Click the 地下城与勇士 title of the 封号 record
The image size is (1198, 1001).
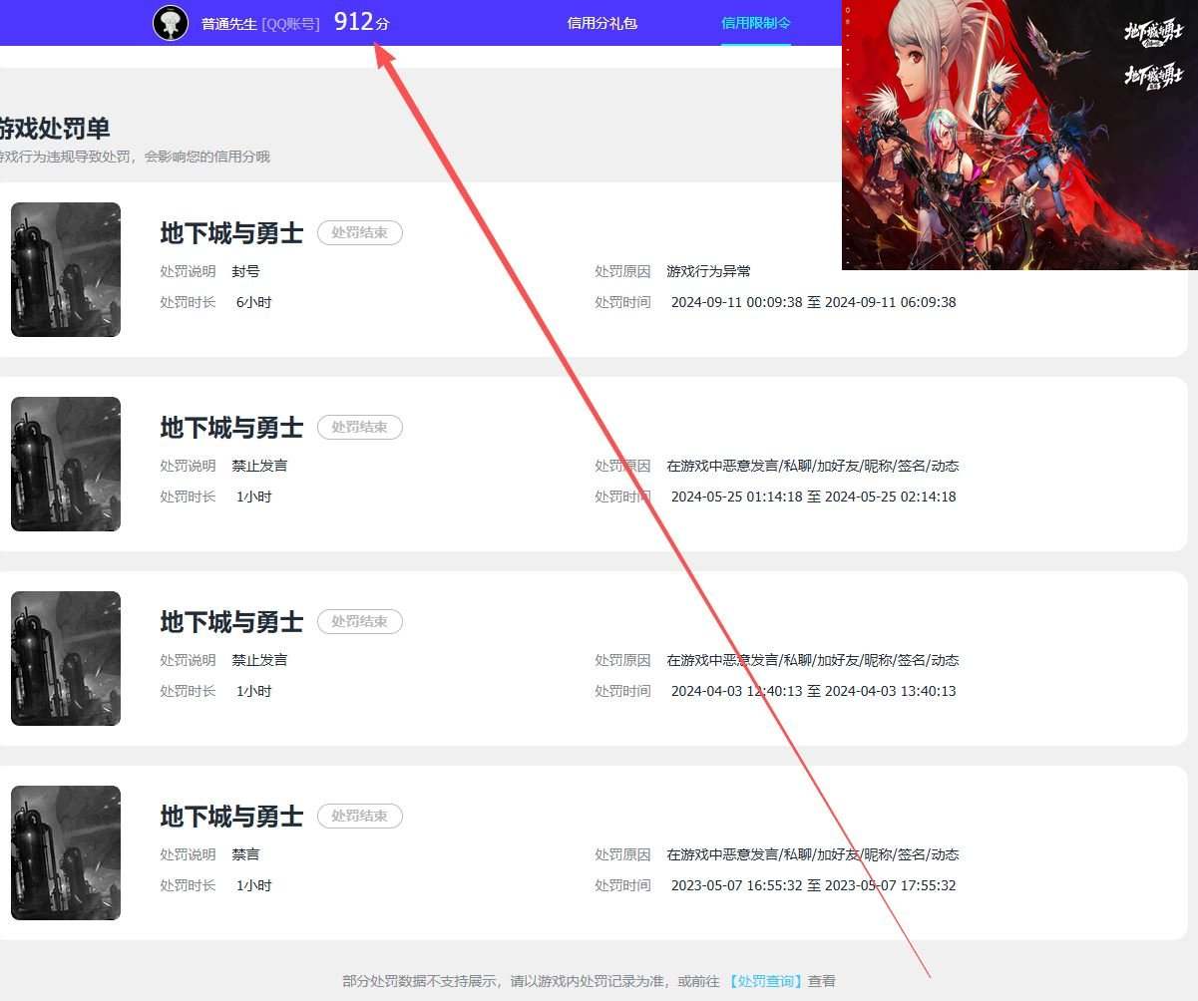231,233
